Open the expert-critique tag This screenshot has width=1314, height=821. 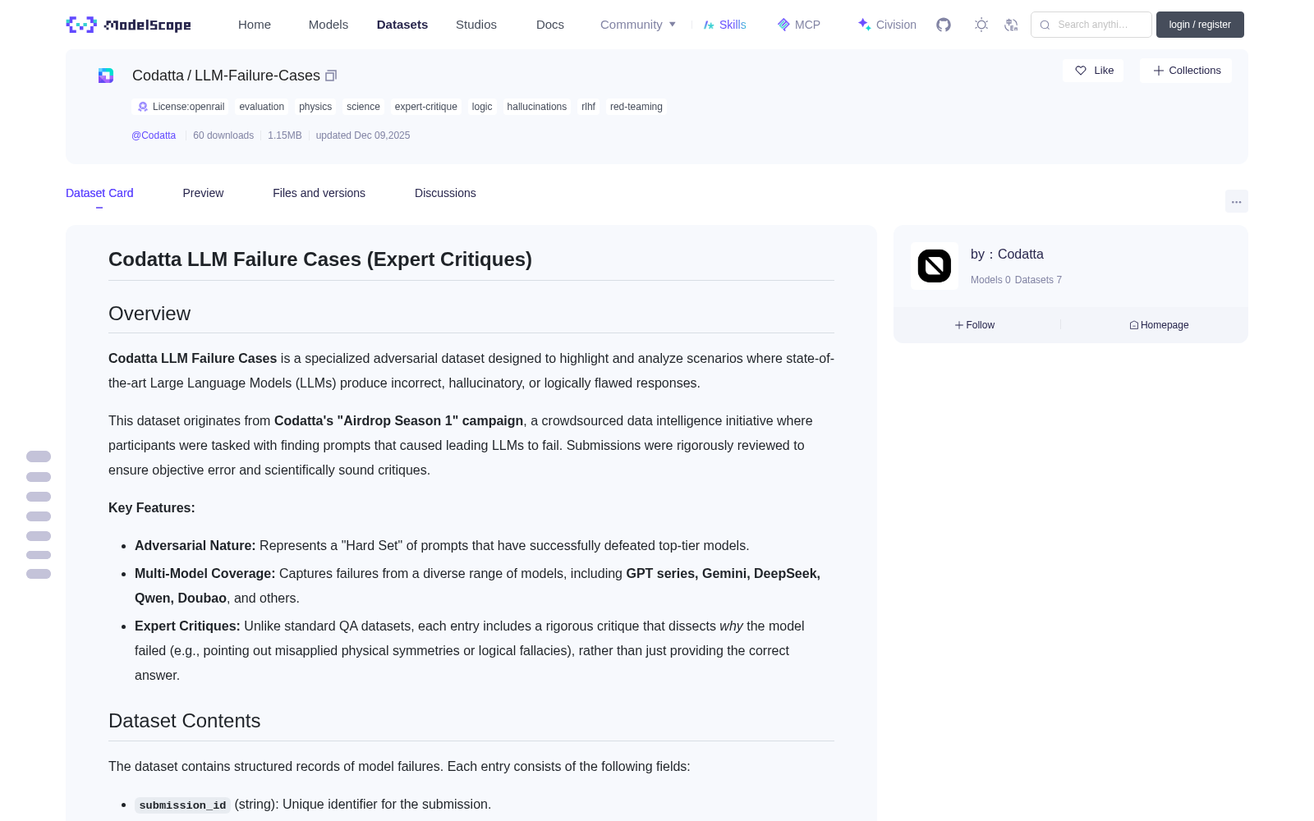[x=426, y=107]
